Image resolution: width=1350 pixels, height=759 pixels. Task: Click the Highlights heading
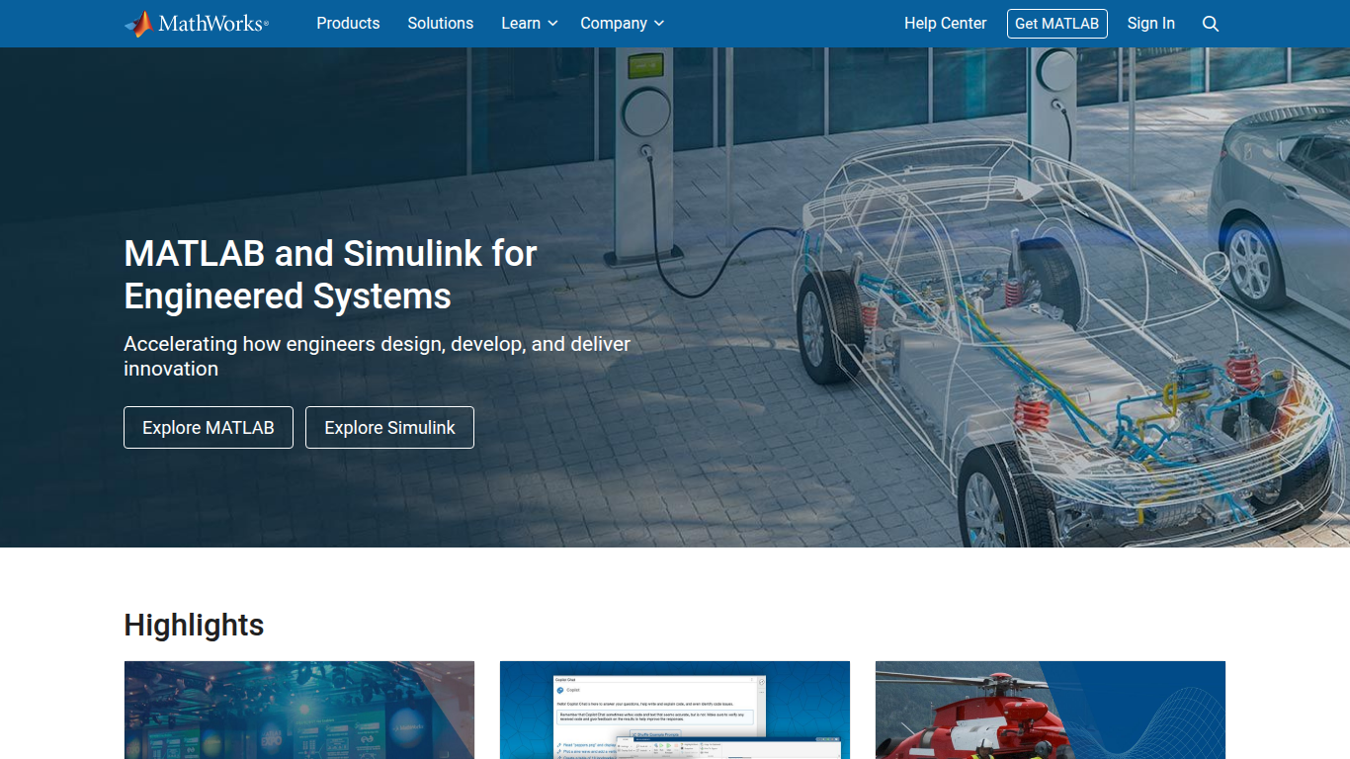194,625
